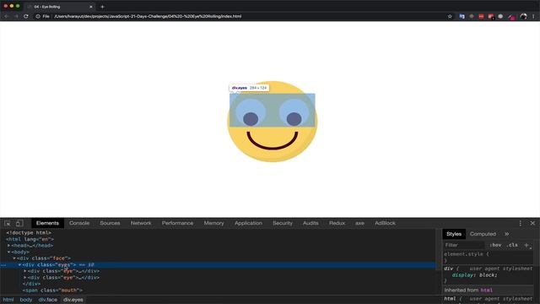Open a new browser tab with plus
This screenshot has width=540, height=304.
(102, 7)
